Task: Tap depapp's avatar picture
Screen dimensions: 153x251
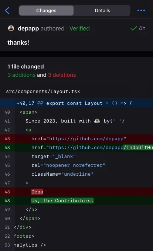Action: pos(11,28)
